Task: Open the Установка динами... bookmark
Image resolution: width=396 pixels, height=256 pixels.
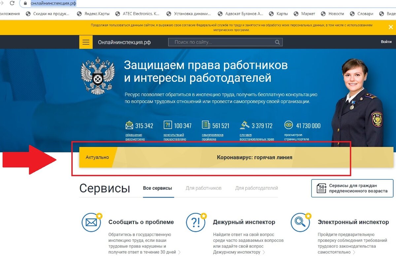Action: coord(188,14)
